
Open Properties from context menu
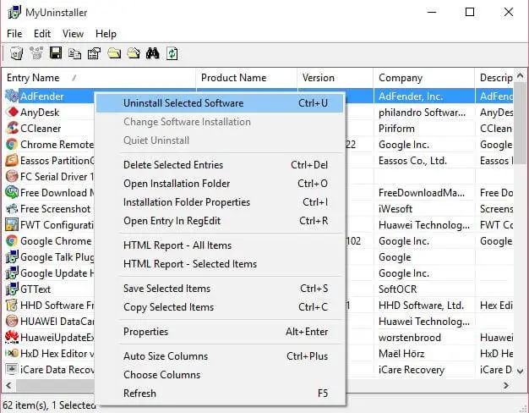coord(220,332)
